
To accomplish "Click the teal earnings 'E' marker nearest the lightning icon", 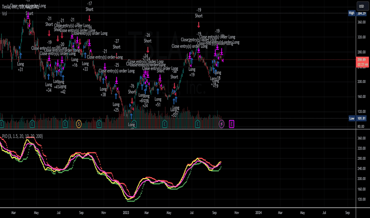I will [198, 124].
